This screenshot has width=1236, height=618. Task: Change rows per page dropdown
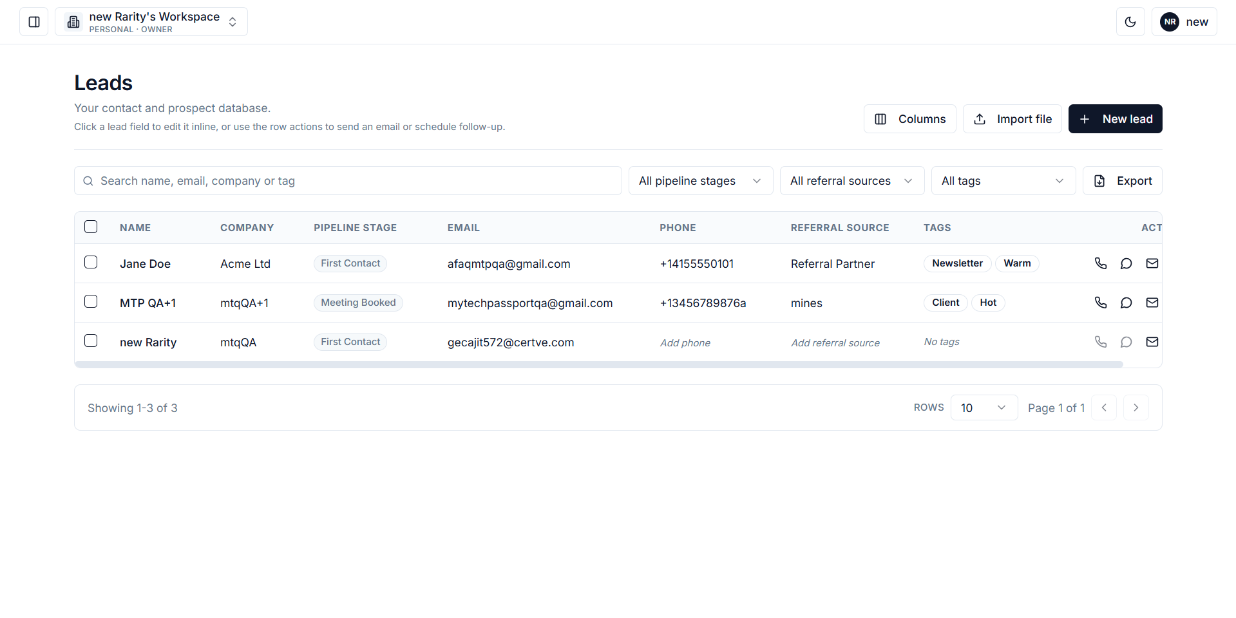click(984, 407)
